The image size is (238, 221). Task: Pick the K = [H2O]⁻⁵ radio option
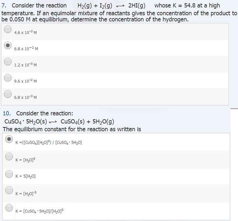[9, 190]
